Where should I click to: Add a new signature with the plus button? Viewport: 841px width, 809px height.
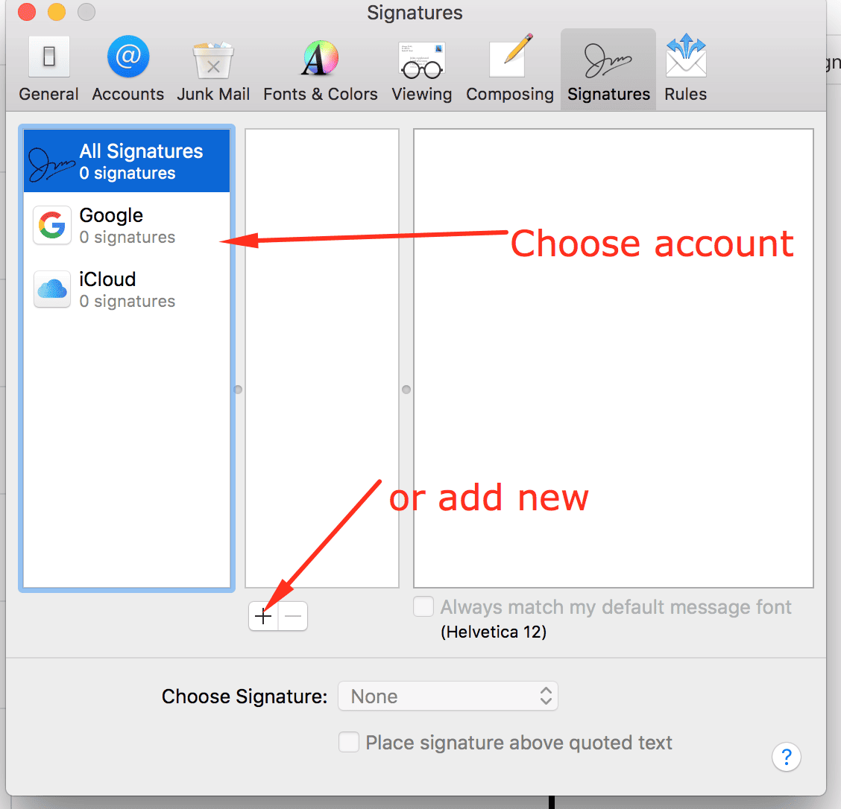point(262,616)
